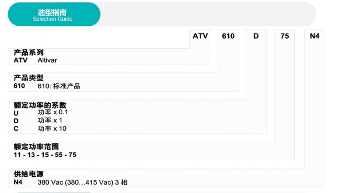Image resolution: width=345 pixels, height=193 pixels.
Task: Click the 11 - 13 - 15 - 55 - 75 list
Action: click(45, 155)
